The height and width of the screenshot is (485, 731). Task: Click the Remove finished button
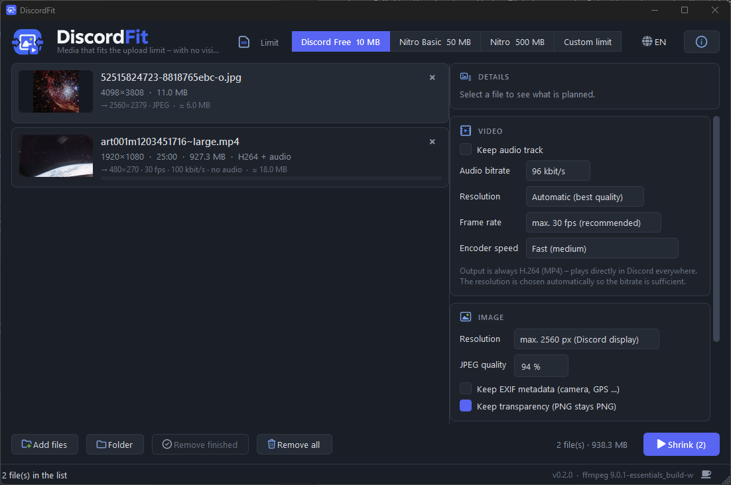[200, 445]
